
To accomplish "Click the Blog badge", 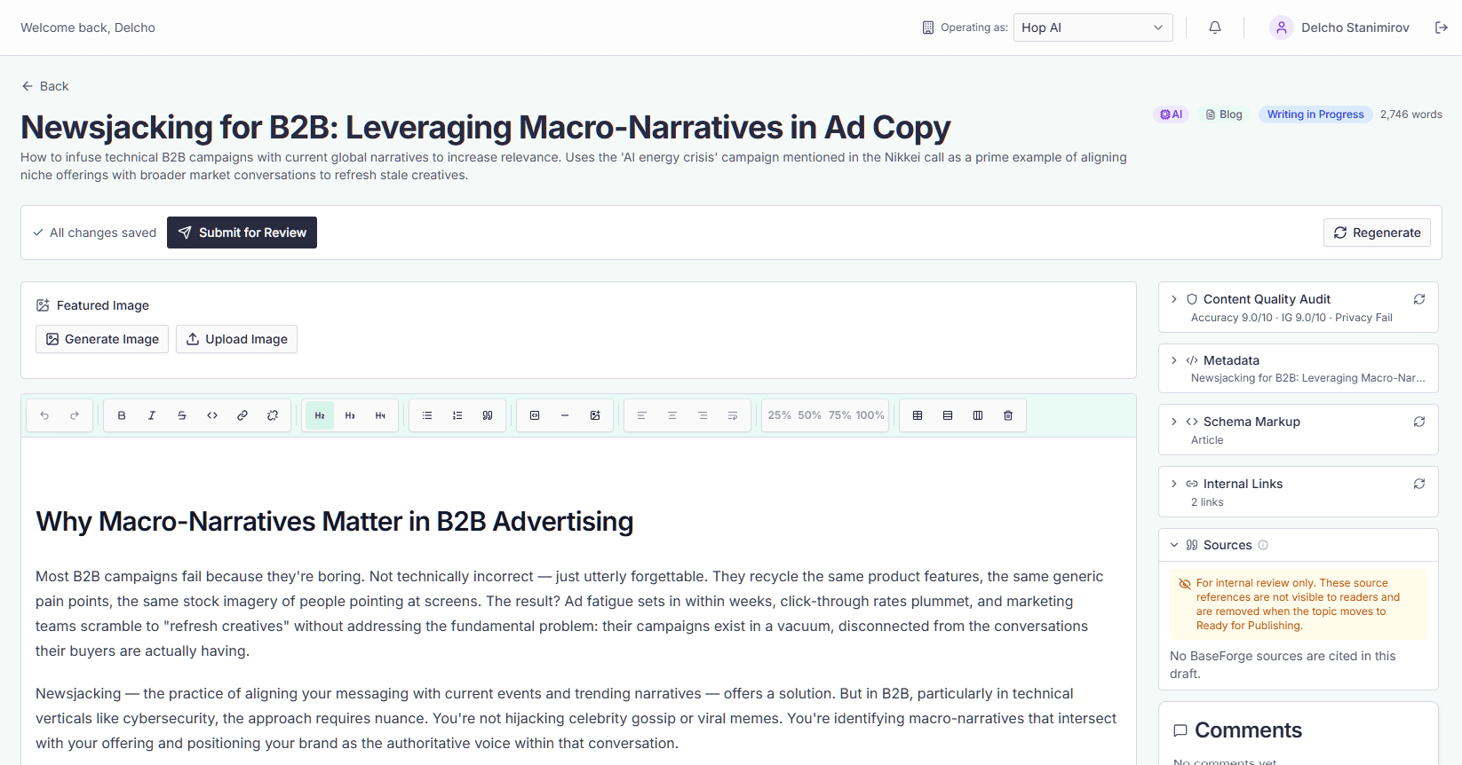I will point(1224,114).
